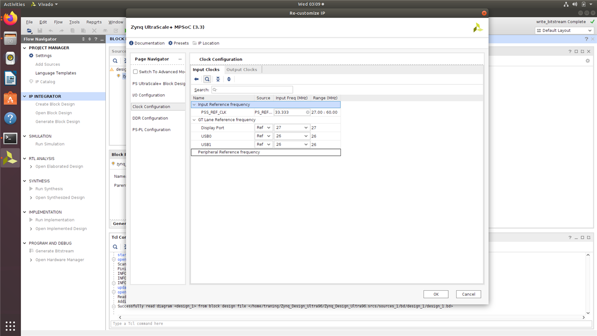Expand Open Synthesized Design
Viewport: 597px width, 336px height.
pyautogui.click(x=31, y=197)
